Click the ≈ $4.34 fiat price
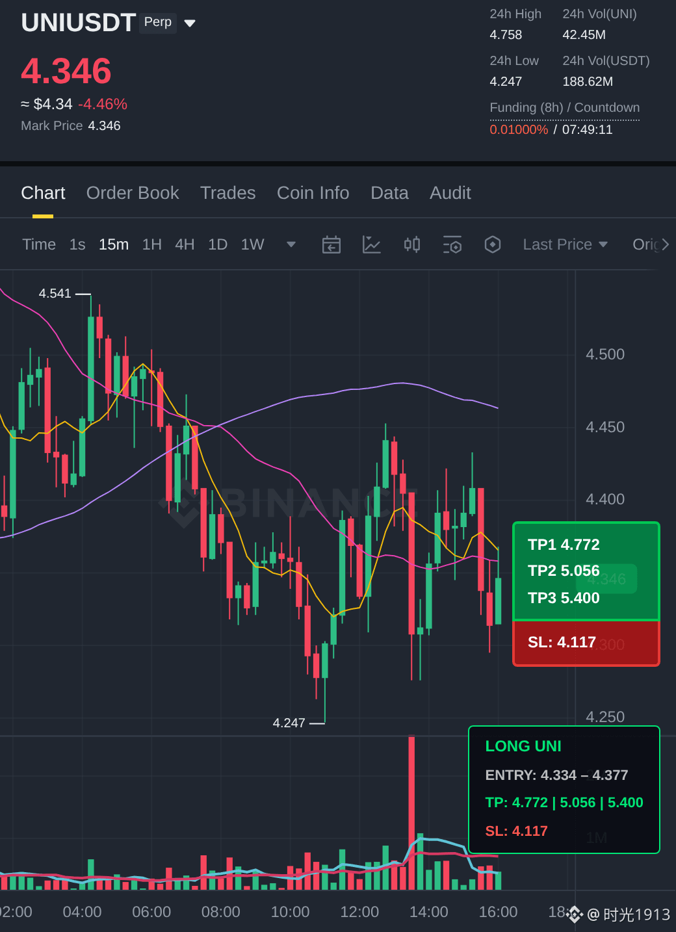Image resolution: width=676 pixels, height=932 pixels. (47, 104)
